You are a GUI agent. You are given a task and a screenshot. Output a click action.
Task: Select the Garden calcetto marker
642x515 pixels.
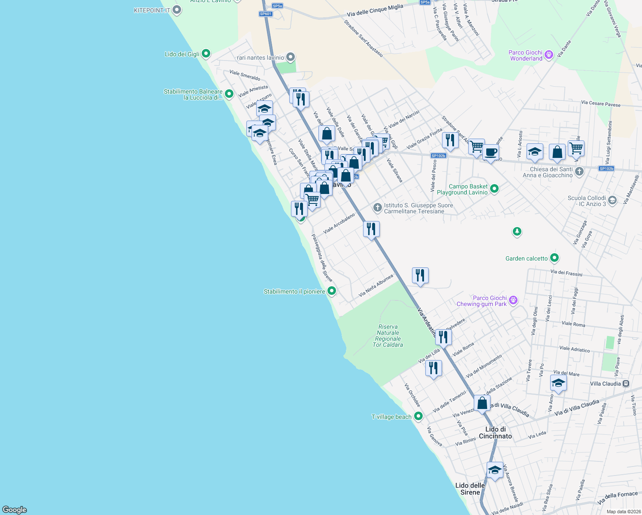(554, 257)
